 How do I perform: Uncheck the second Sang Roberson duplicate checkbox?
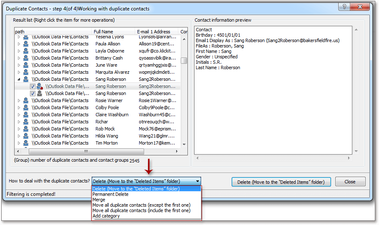coord(32,93)
